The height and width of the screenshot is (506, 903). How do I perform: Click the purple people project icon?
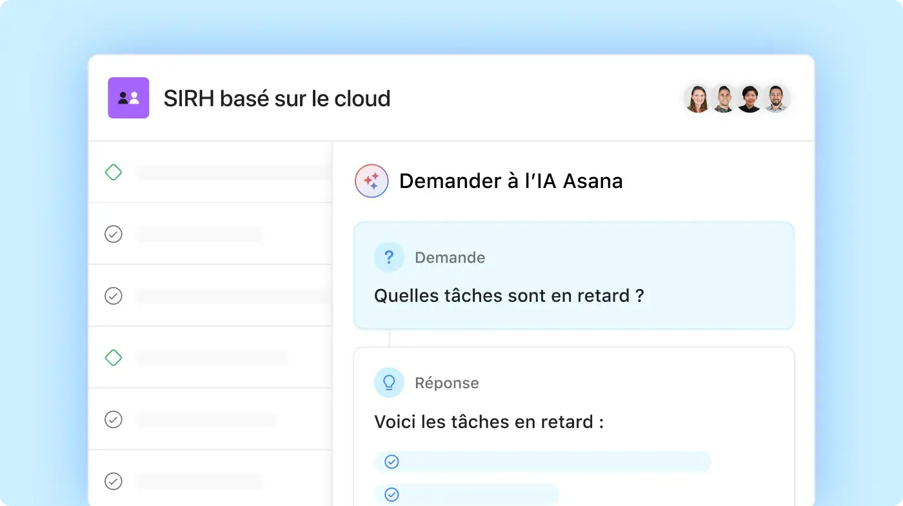[128, 98]
